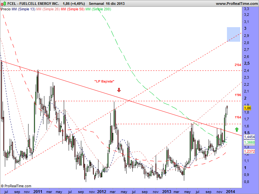Click the 2,7 price axis label
The image size is (259, 194).
pos(246,49)
